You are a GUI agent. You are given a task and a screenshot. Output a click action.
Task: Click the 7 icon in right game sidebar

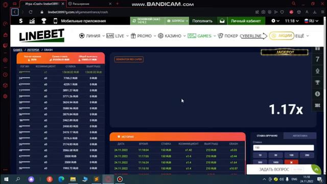click(317, 59)
